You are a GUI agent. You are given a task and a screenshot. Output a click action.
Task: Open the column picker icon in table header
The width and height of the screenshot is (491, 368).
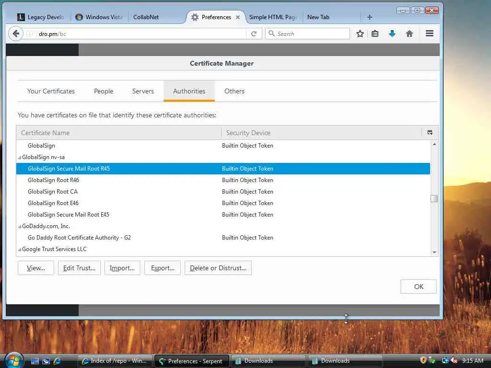(430, 133)
